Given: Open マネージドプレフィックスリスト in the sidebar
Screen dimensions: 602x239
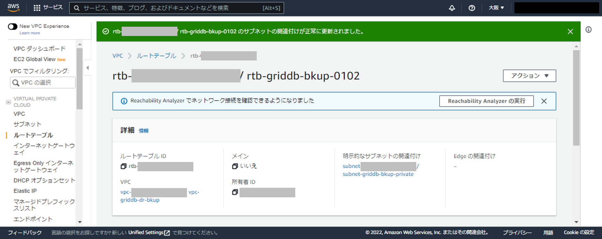Looking at the screenshot, I should [44, 205].
